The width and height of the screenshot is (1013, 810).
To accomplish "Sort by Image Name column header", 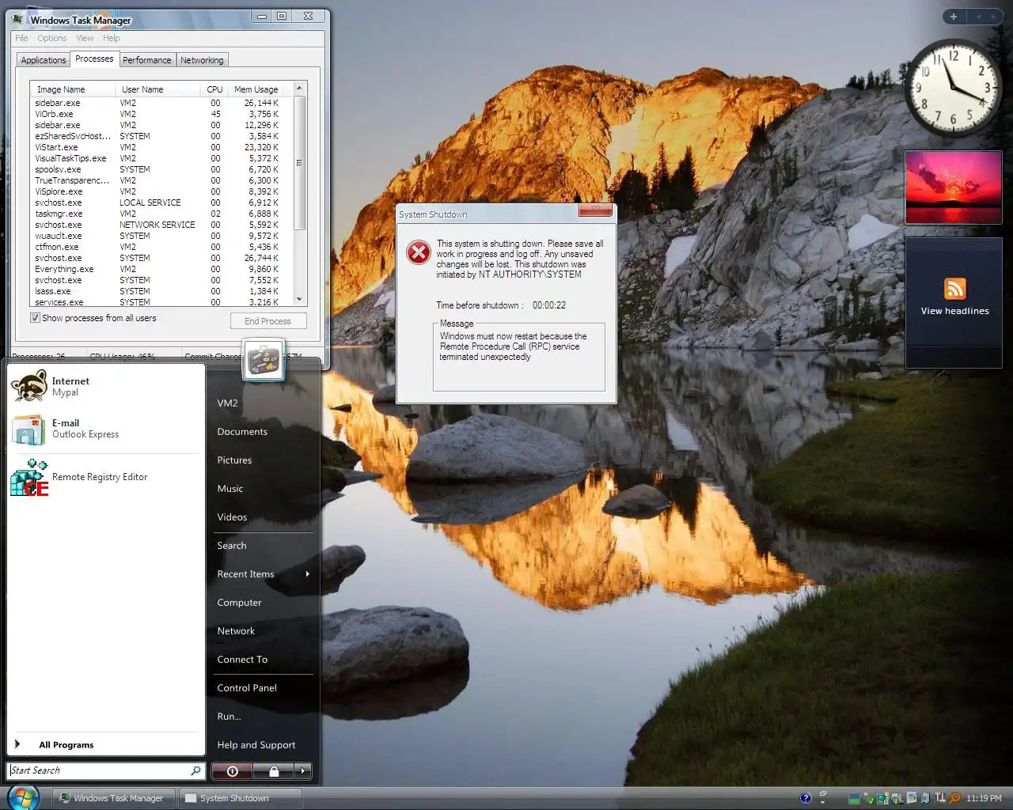I will [x=73, y=89].
